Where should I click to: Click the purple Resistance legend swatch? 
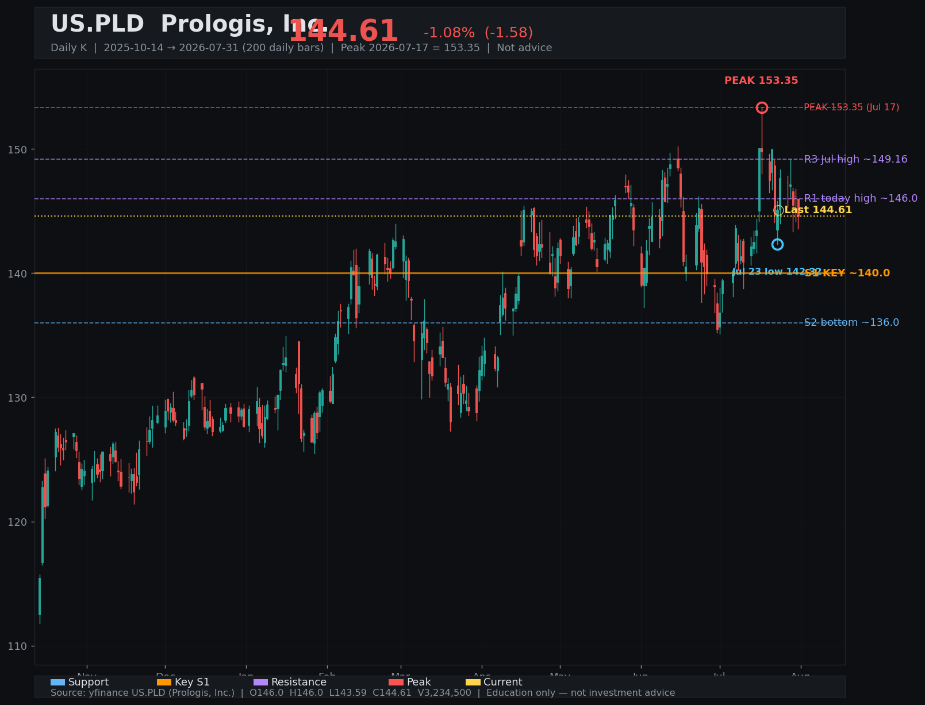click(x=260, y=683)
